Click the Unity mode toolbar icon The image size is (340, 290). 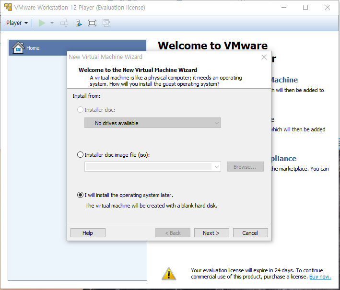tap(106, 23)
